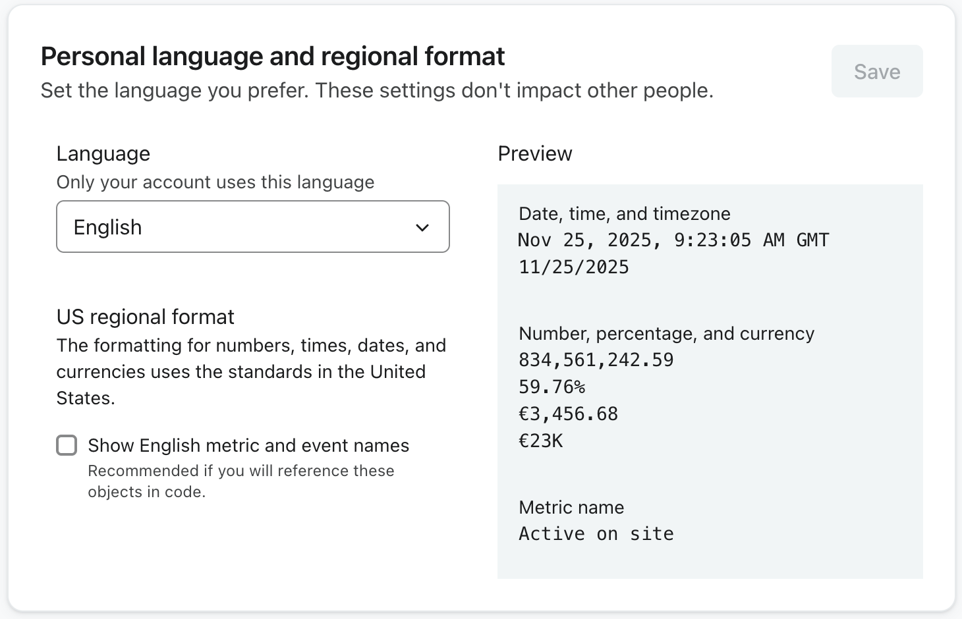962x619 pixels.
Task: Click the percentage value 59.76%
Action: pyautogui.click(x=552, y=387)
